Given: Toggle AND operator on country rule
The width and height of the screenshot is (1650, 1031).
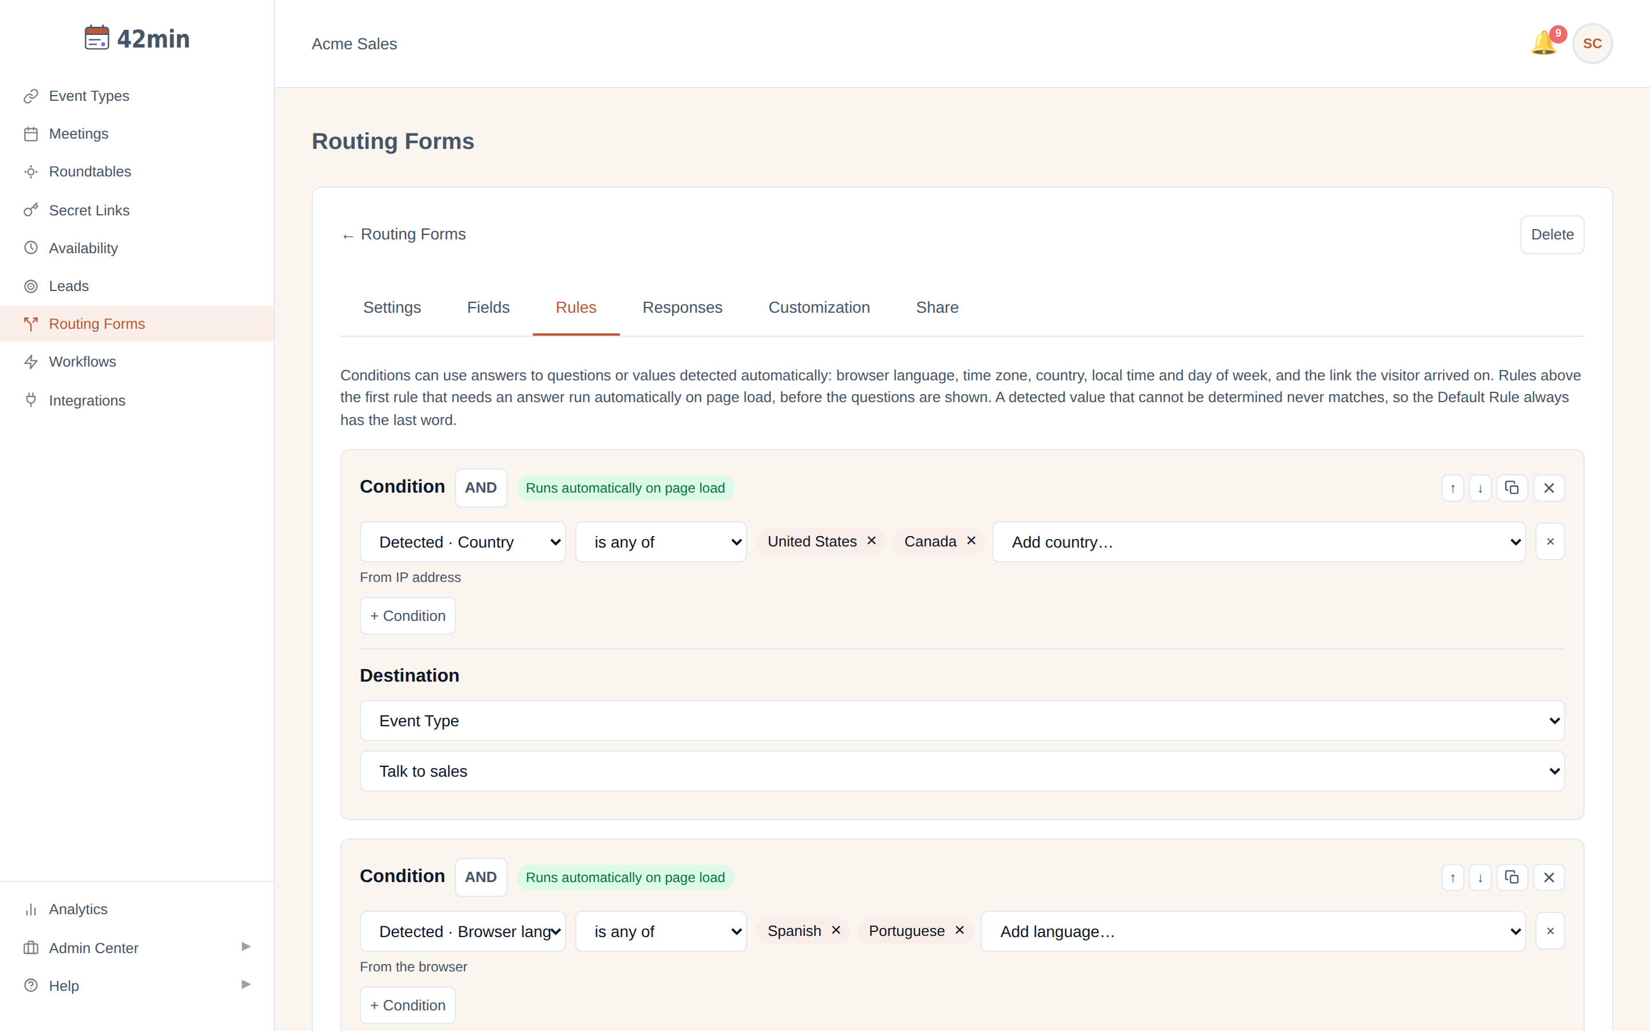Looking at the screenshot, I should [481, 487].
